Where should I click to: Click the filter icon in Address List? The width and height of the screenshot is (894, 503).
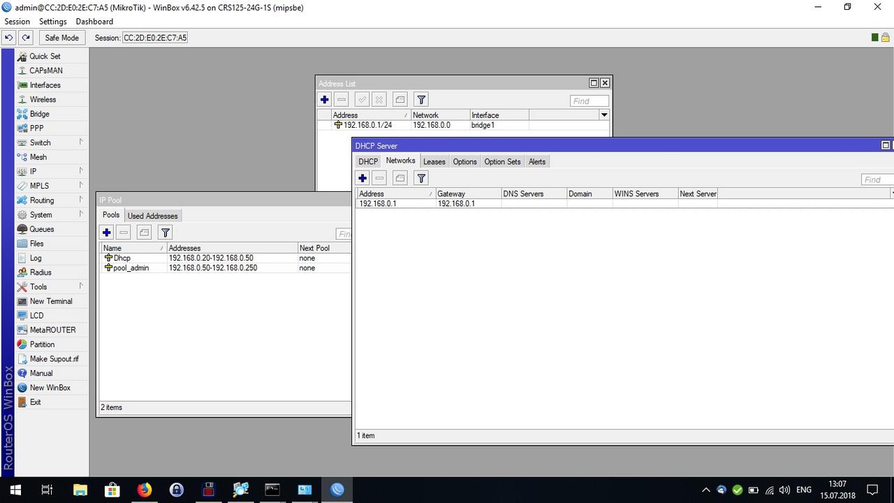pos(421,100)
